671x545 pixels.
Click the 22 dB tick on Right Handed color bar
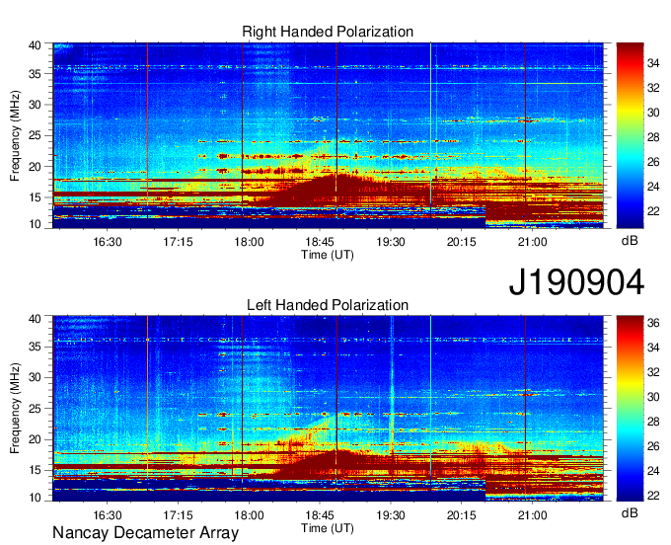click(x=653, y=211)
